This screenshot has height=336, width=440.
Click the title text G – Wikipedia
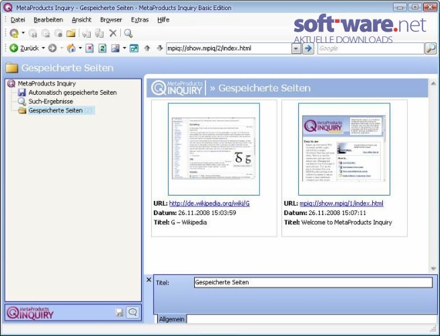point(189,222)
